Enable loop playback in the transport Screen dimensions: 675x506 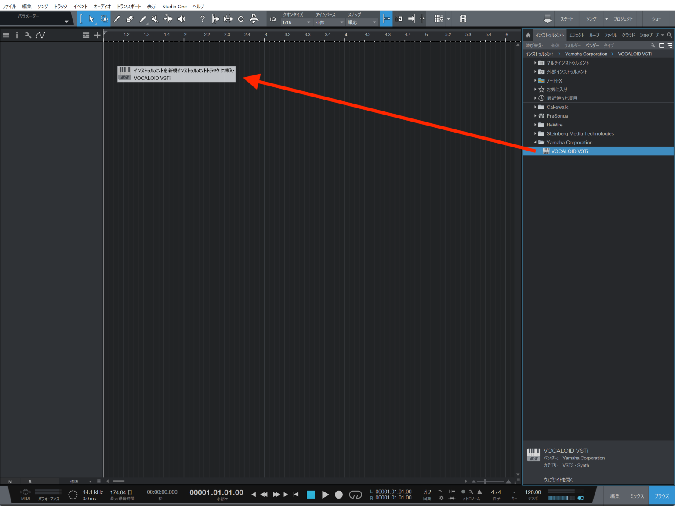pos(356,495)
